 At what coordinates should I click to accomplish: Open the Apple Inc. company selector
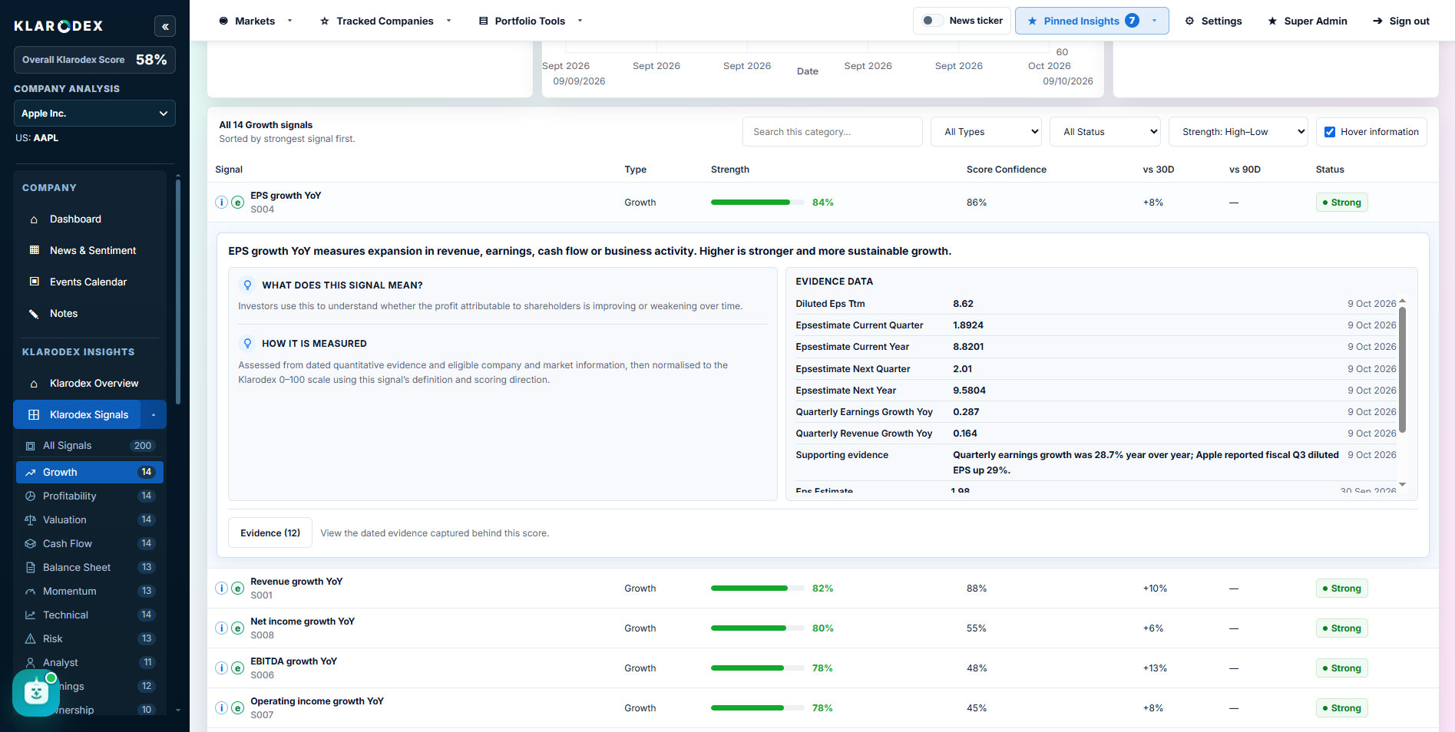(94, 114)
